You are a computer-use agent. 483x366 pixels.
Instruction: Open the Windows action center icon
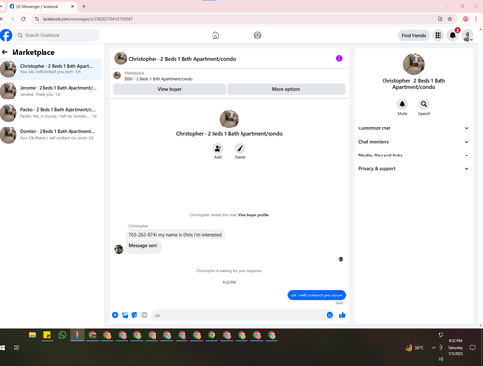pyautogui.click(x=473, y=348)
